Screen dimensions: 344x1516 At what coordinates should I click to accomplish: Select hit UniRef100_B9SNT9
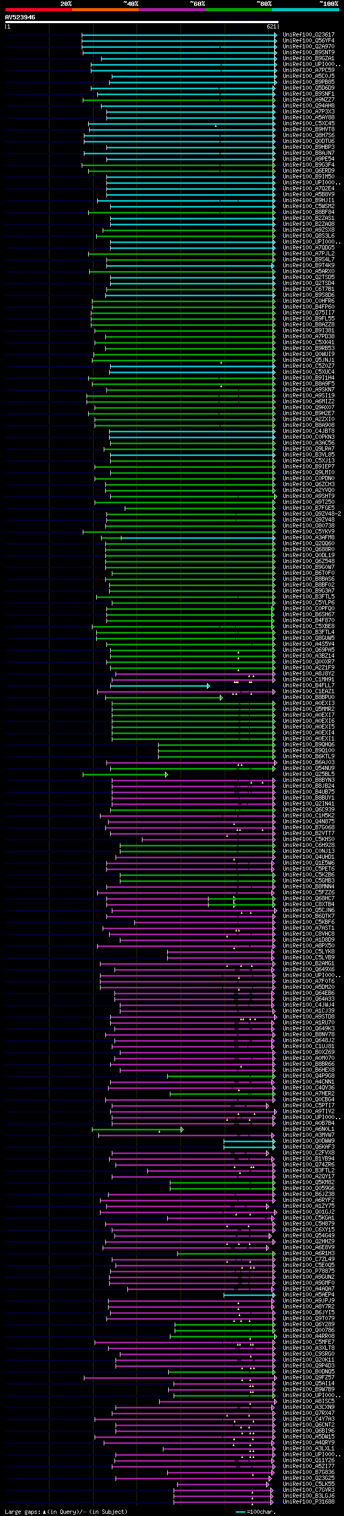pyautogui.click(x=309, y=52)
